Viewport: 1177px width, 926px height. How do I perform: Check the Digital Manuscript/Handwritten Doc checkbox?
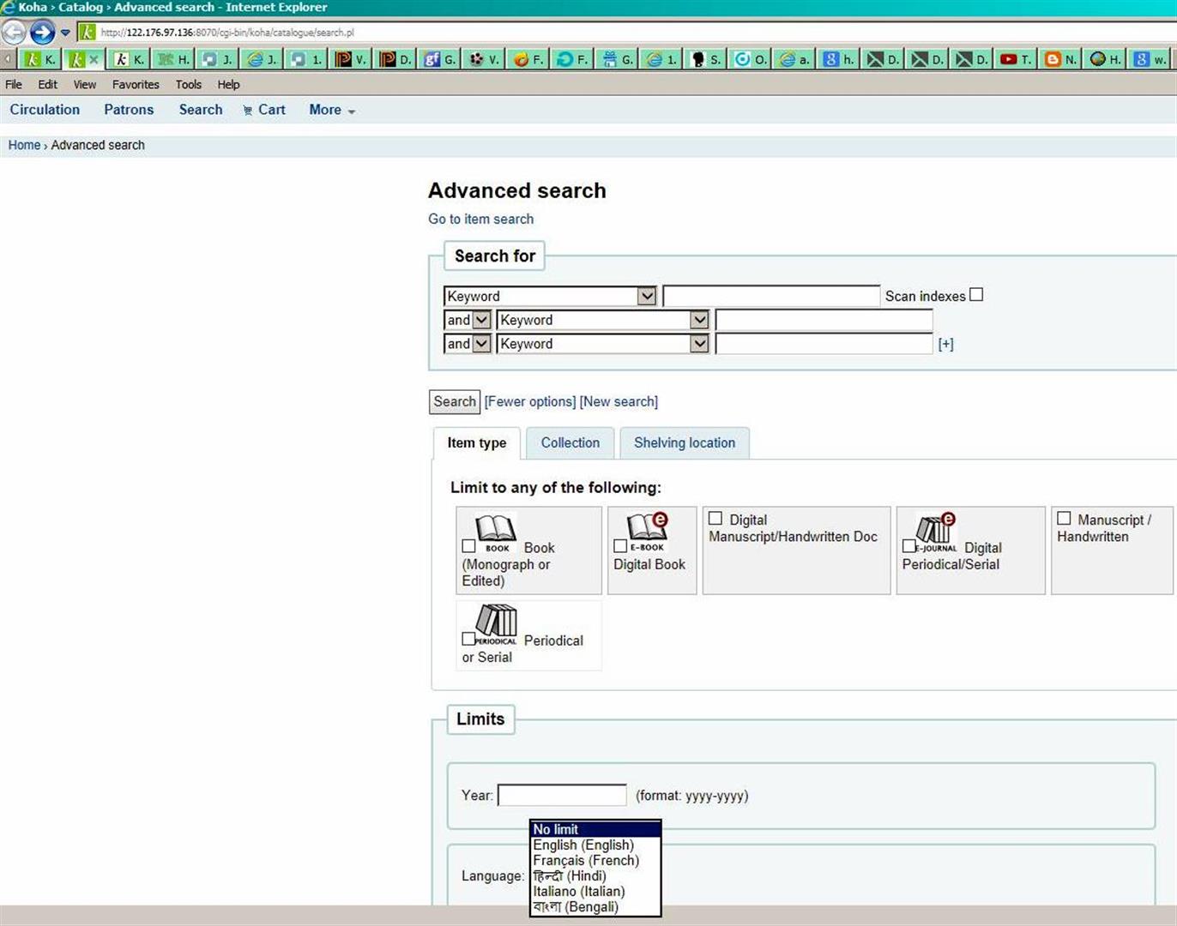715,519
